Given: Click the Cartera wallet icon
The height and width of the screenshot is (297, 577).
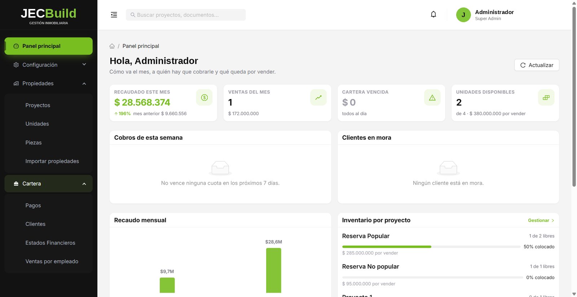Looking at the screenshot, I should [16, 184].
